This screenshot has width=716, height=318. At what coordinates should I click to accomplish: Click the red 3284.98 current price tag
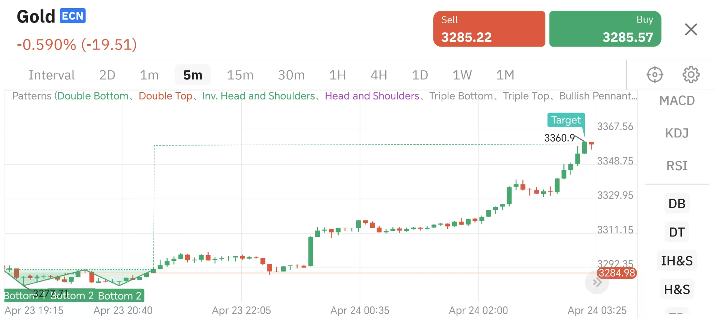pyautogui.click(x=616, y=273)
